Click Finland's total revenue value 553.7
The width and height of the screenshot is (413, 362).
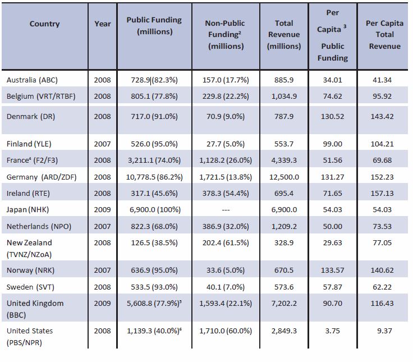coord(284,144)
